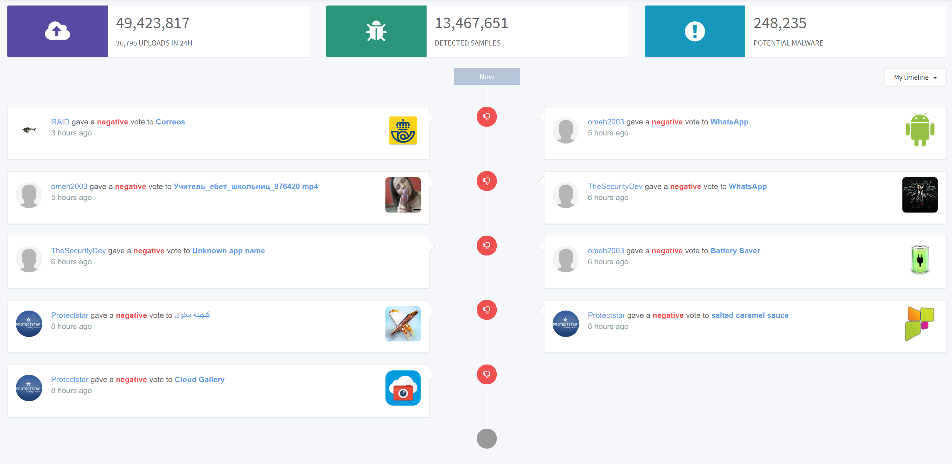Open the Battery Saver app icon
This screenshot has width=952, height=464.
tap(919, 259)
